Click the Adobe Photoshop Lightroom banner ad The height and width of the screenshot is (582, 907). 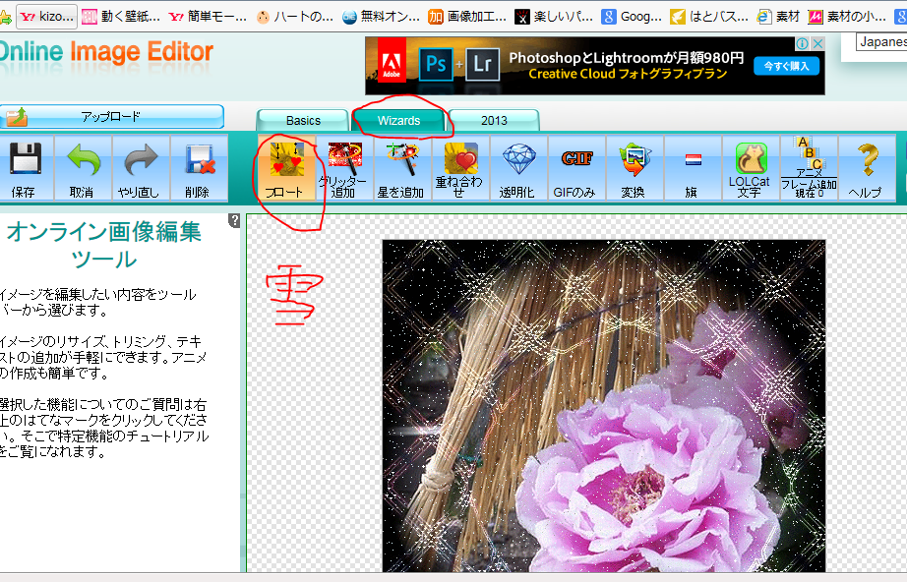pos(594,66)
